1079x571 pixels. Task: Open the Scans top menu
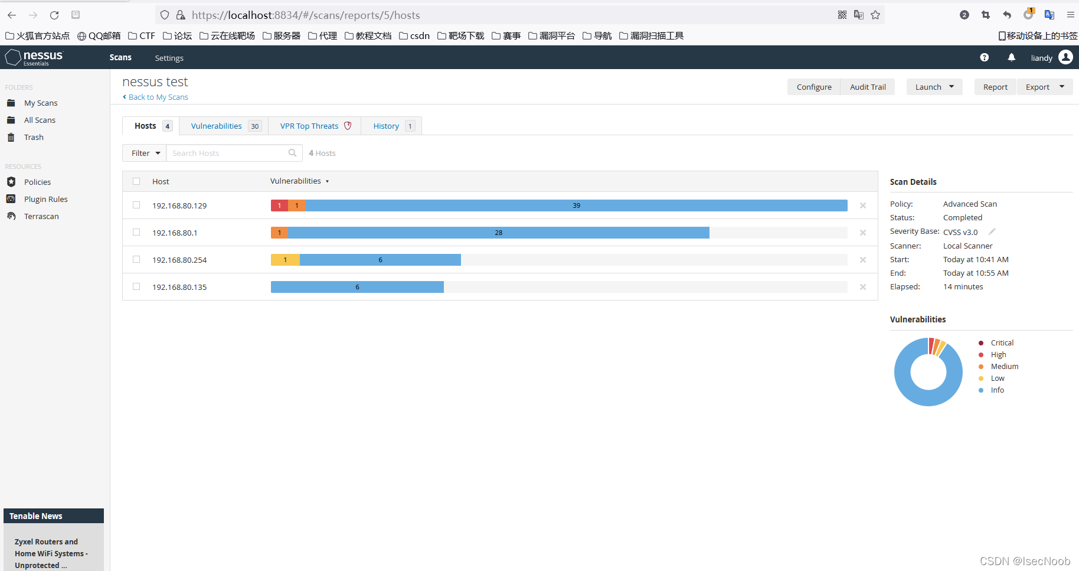pos(120,57)
